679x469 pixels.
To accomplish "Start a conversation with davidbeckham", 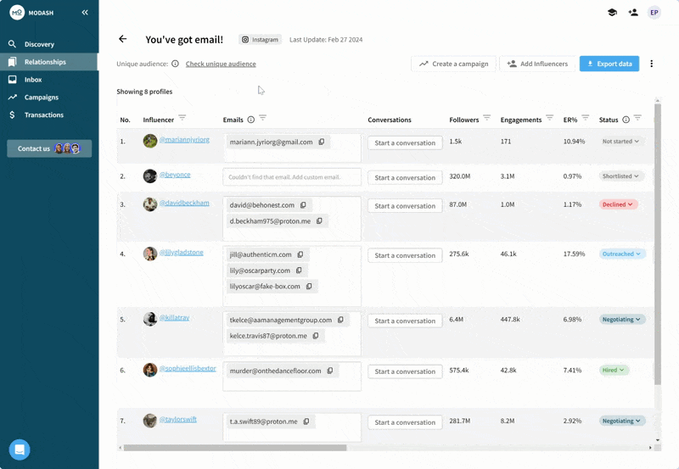I will [405, 206].
